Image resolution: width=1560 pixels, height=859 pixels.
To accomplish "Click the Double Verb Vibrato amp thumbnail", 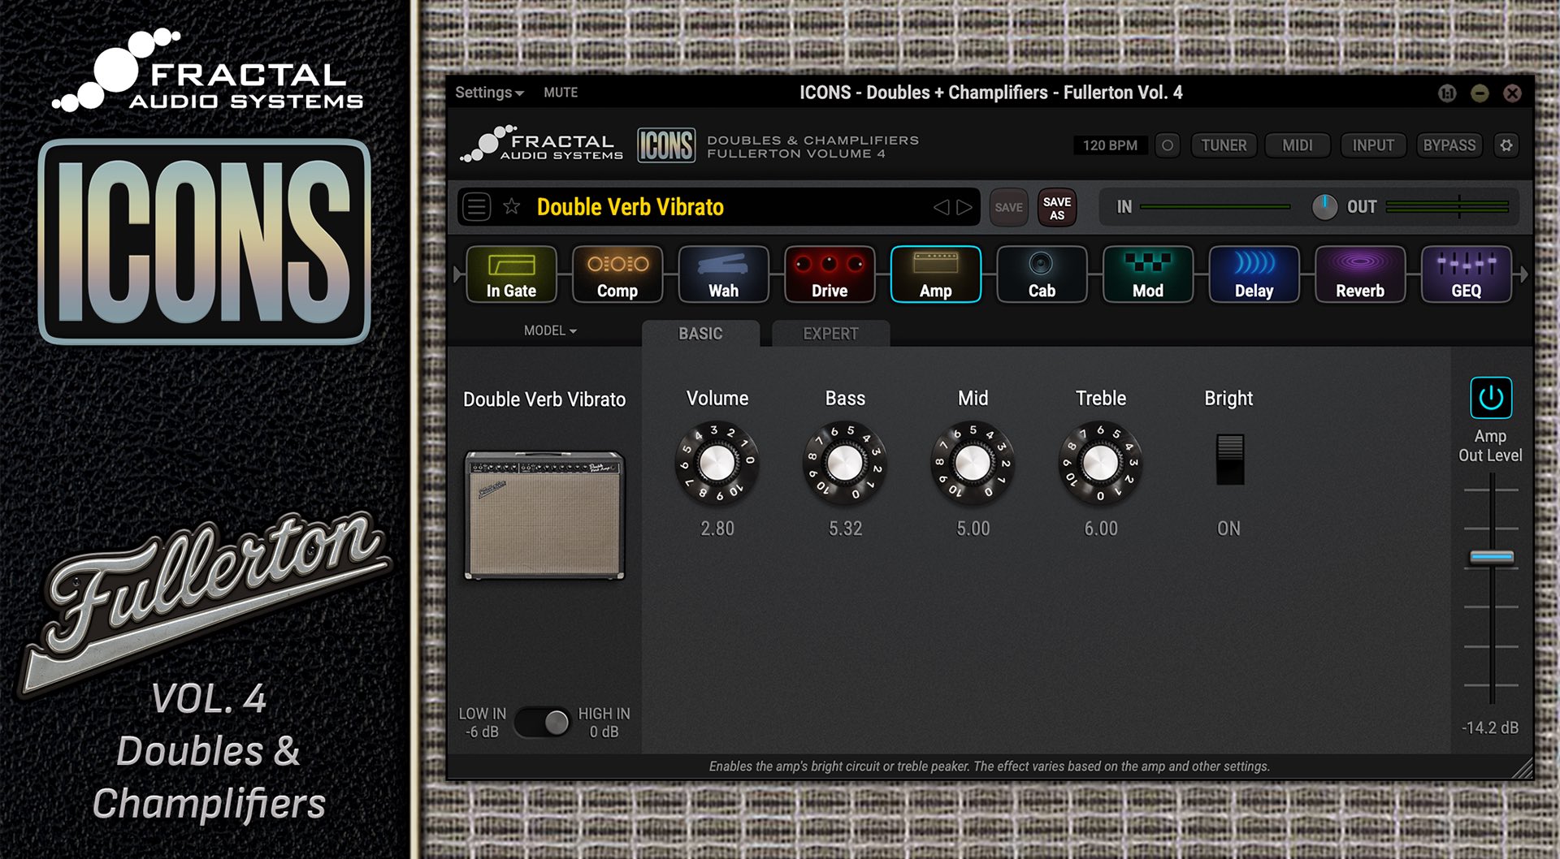I will (x=544, y=516).
